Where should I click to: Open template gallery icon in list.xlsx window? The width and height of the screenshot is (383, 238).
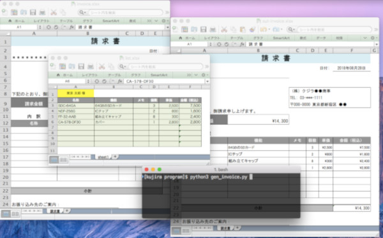coord(63,66)
